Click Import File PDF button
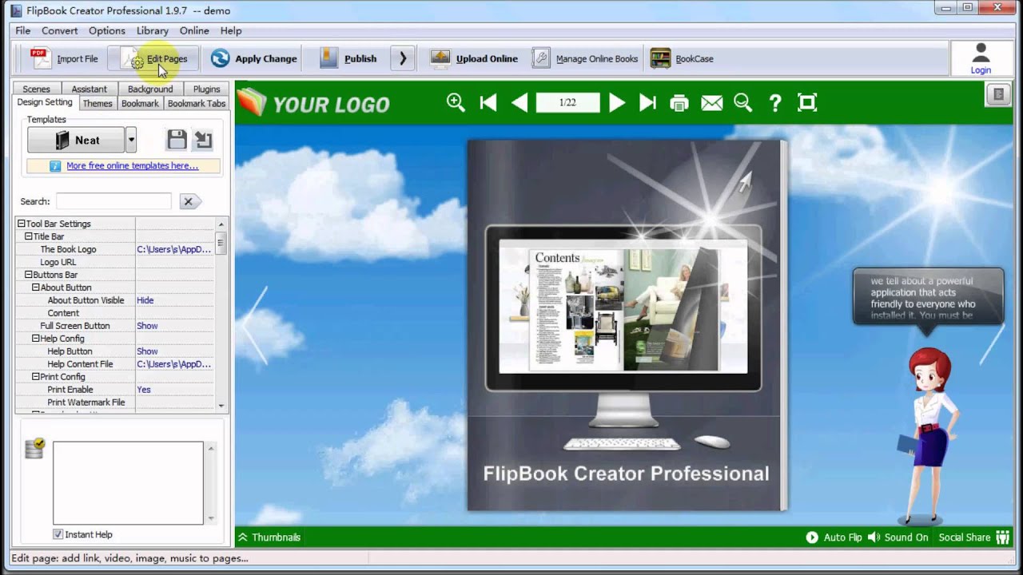 click(x=65, y=58)
